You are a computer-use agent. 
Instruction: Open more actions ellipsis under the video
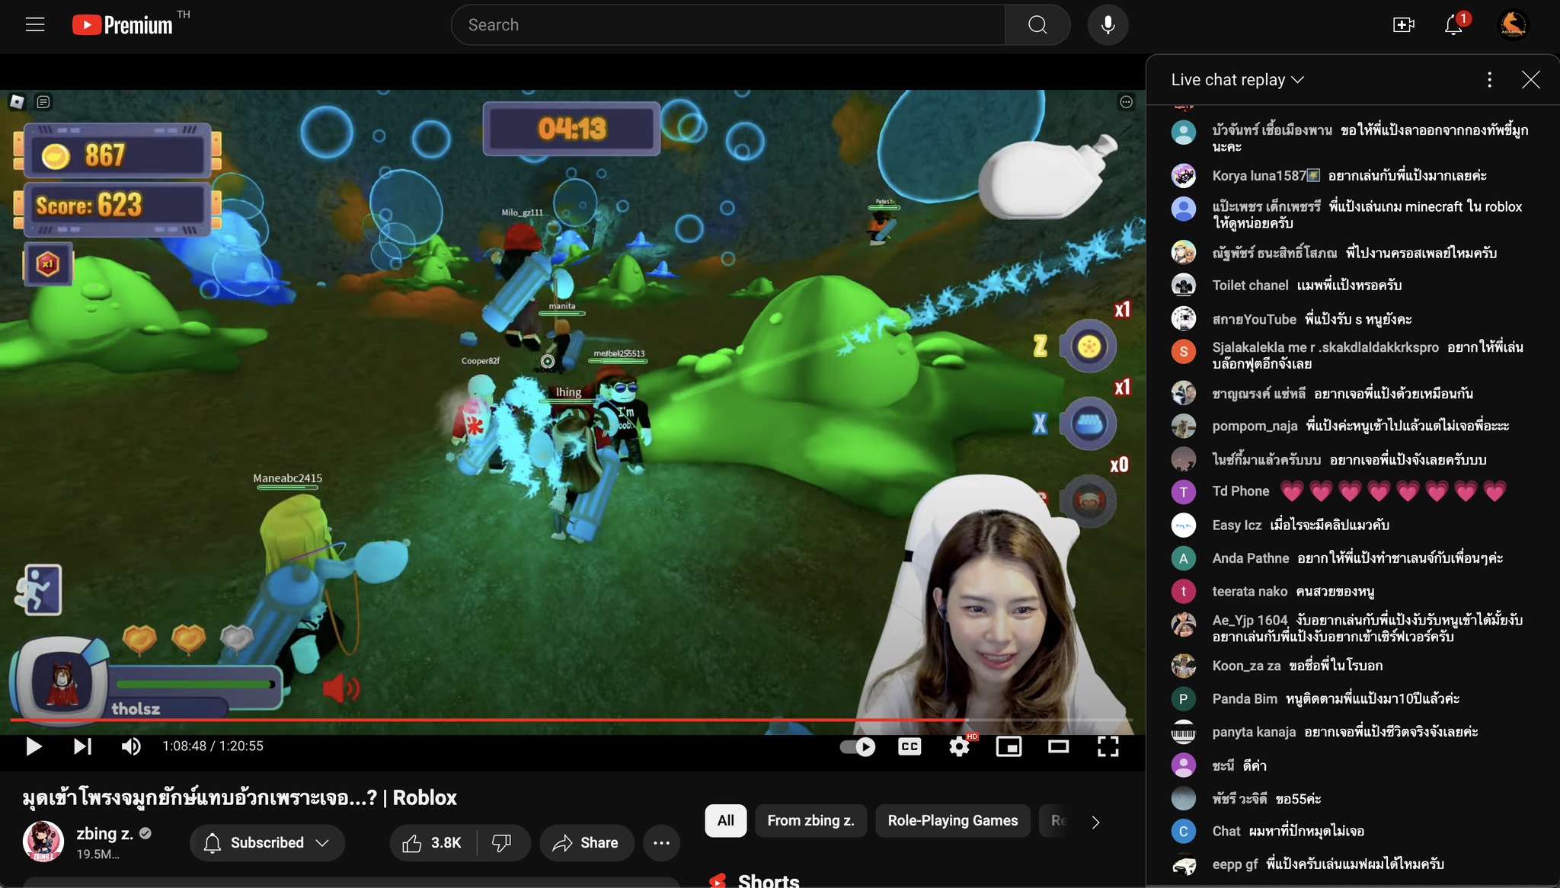(661, 842)
